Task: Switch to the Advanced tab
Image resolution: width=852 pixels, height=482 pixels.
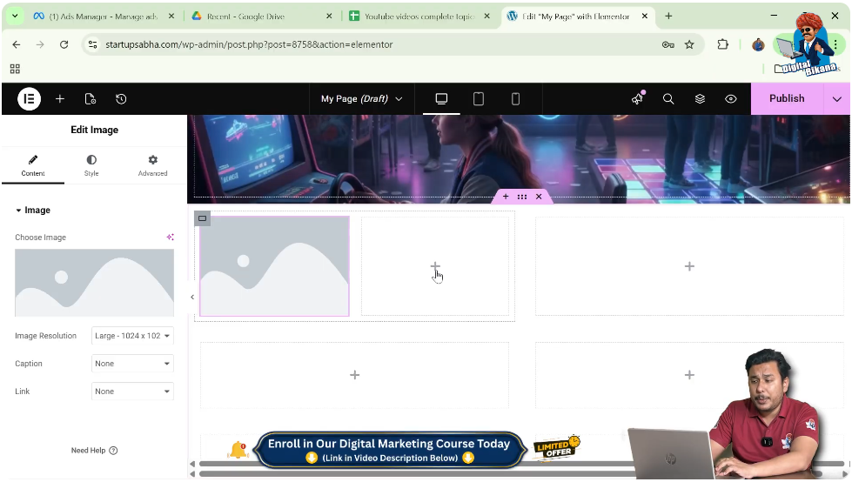Action: [x=152, y=165]
